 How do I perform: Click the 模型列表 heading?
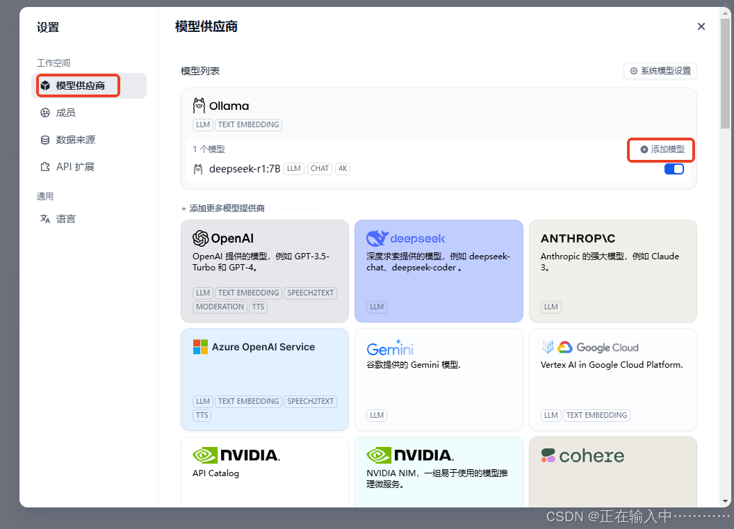200,71
